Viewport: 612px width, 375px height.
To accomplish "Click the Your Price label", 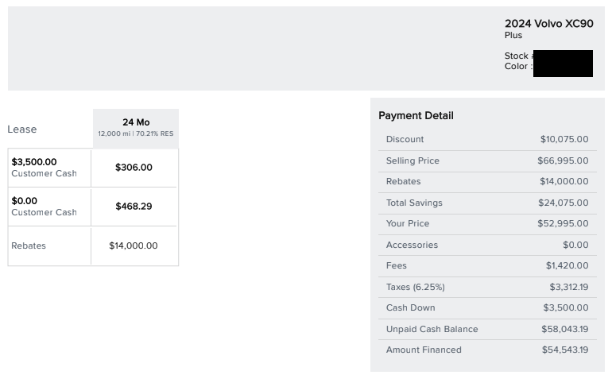I will [408, 223].
